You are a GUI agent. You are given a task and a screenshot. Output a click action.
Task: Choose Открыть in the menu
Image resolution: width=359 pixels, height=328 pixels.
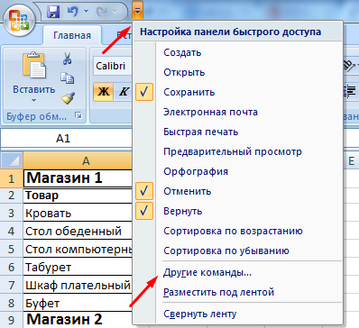point(237,72)
